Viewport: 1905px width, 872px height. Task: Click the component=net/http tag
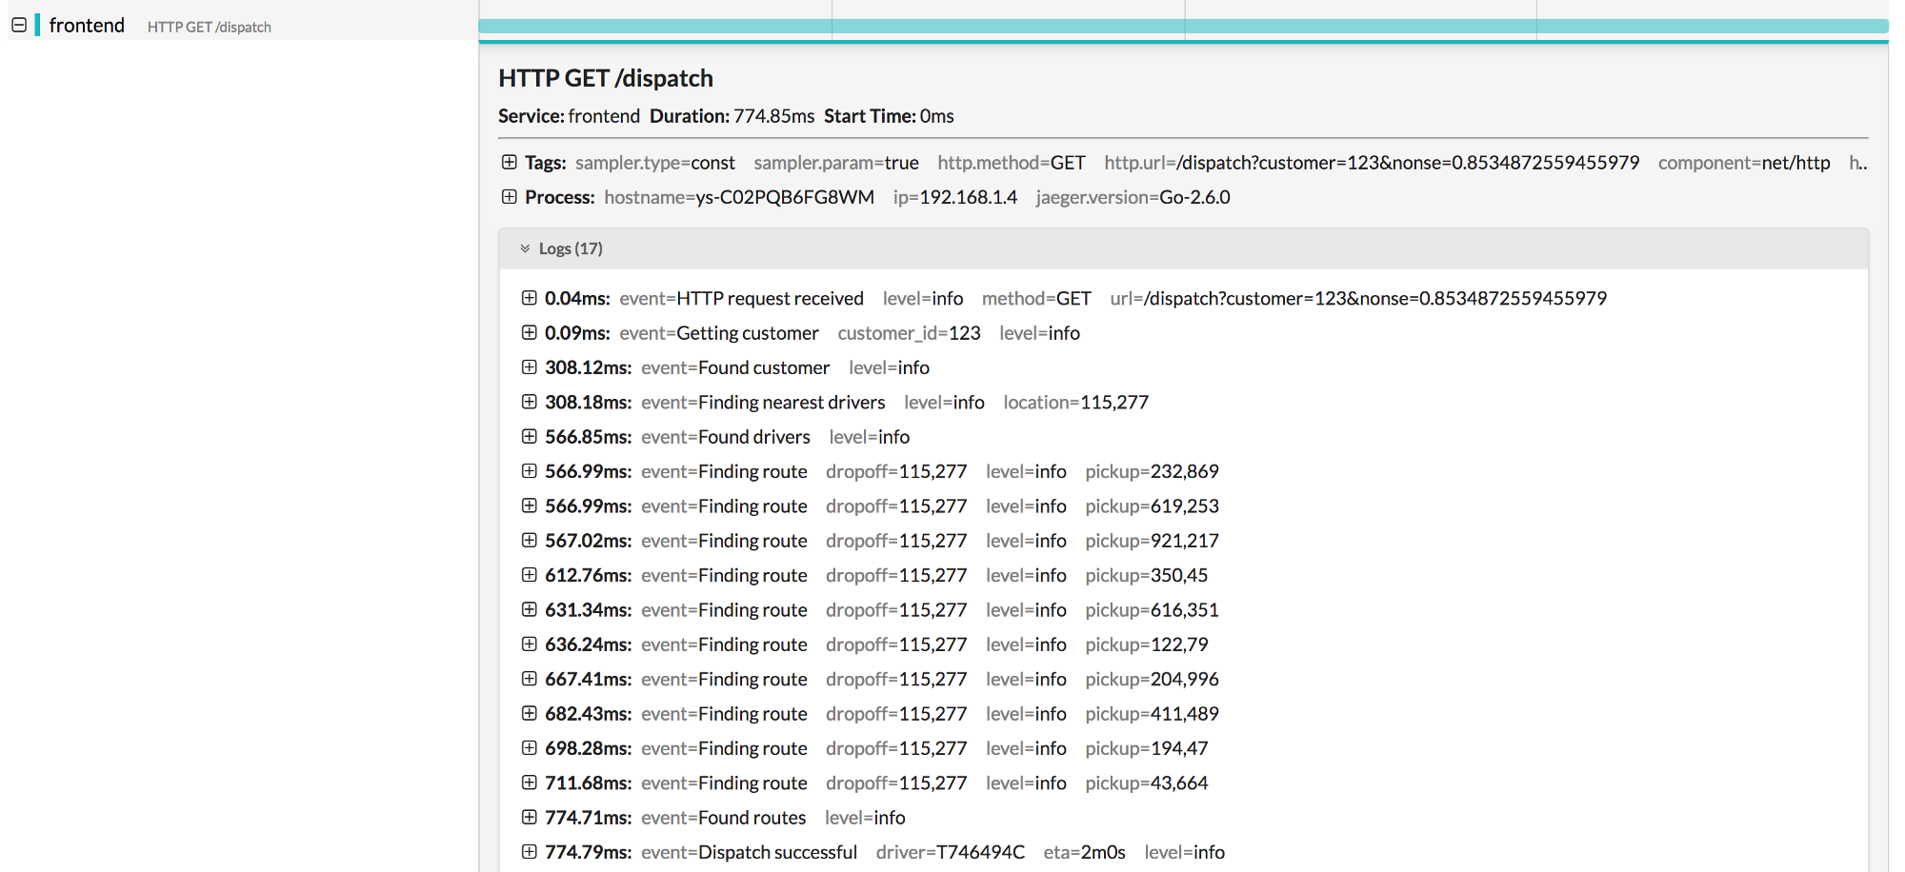pos(1744,163)
